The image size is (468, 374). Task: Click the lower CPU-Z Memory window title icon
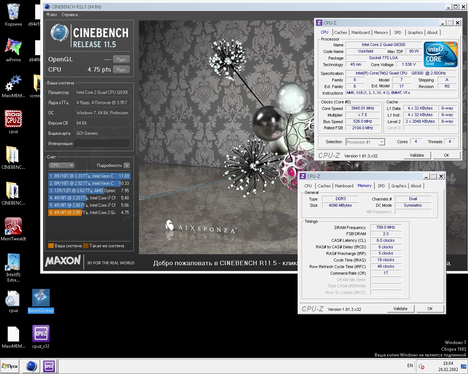click(303, 176)
